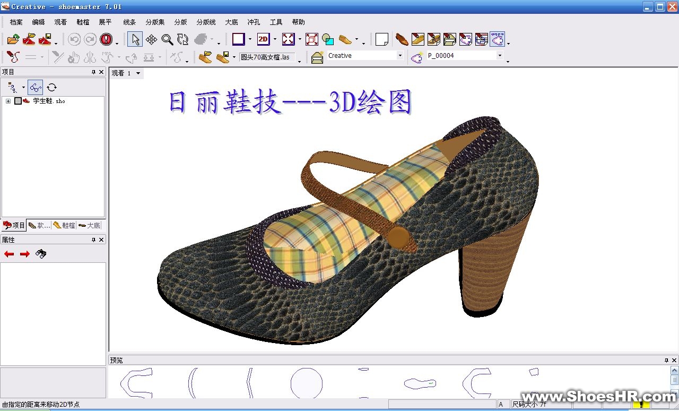The width and height of the screenshot is (679, 411).
Task: Open the 档案 menu
Action: pos(16,22)
